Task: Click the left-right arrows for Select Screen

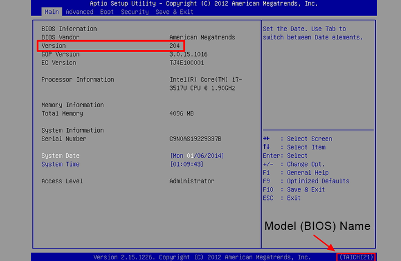Action: (x=267, y=139)
